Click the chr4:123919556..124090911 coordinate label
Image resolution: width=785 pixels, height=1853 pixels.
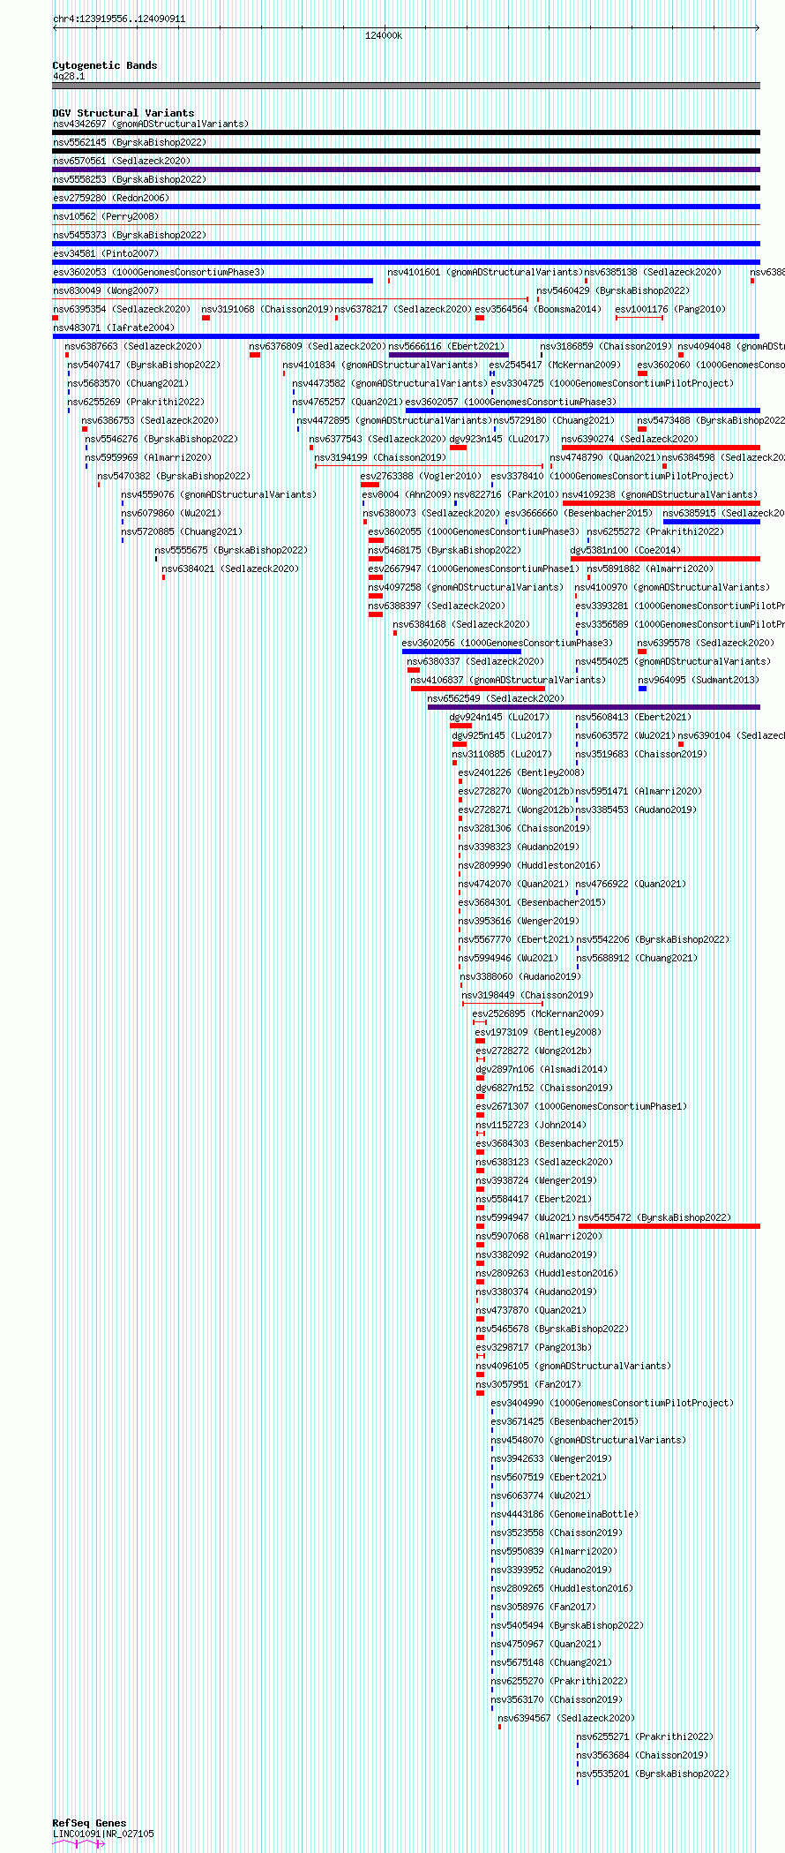pyautogui.click(x=119, y=19)
